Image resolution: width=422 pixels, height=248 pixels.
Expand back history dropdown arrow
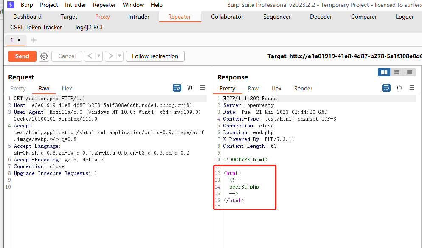(x=99, y=56)
